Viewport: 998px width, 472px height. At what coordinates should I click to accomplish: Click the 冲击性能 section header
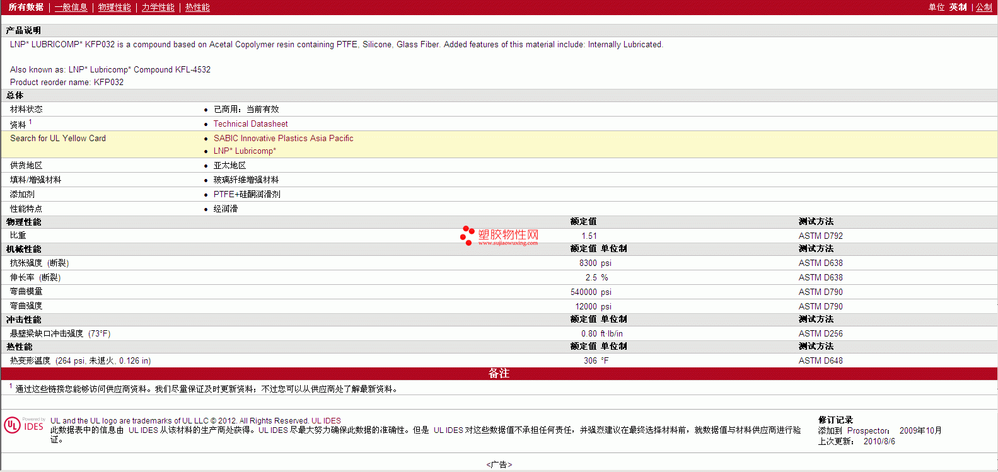23,319
